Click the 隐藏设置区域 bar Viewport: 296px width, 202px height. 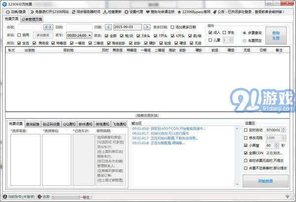[147, 115]
